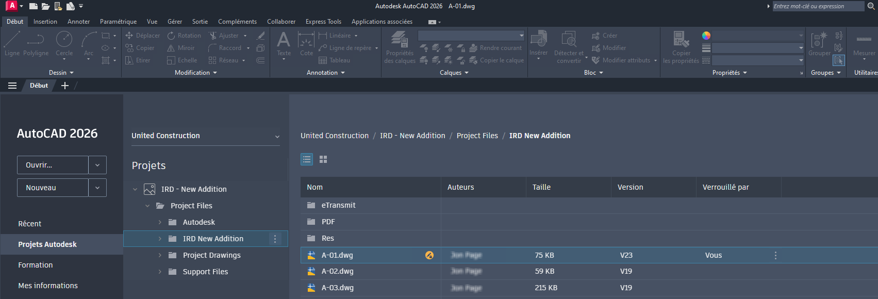Click Project Files breadcrumb link
Screen dimensions: 878x299
[x=477, y=136]
